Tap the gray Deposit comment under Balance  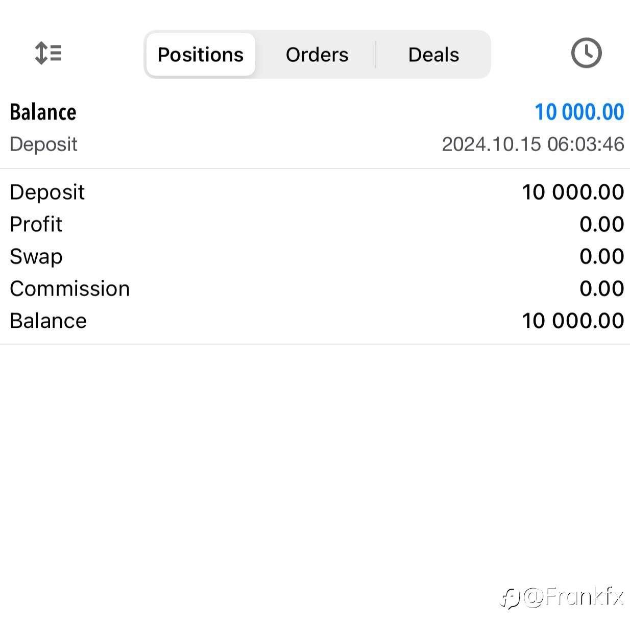click(43, 144)
